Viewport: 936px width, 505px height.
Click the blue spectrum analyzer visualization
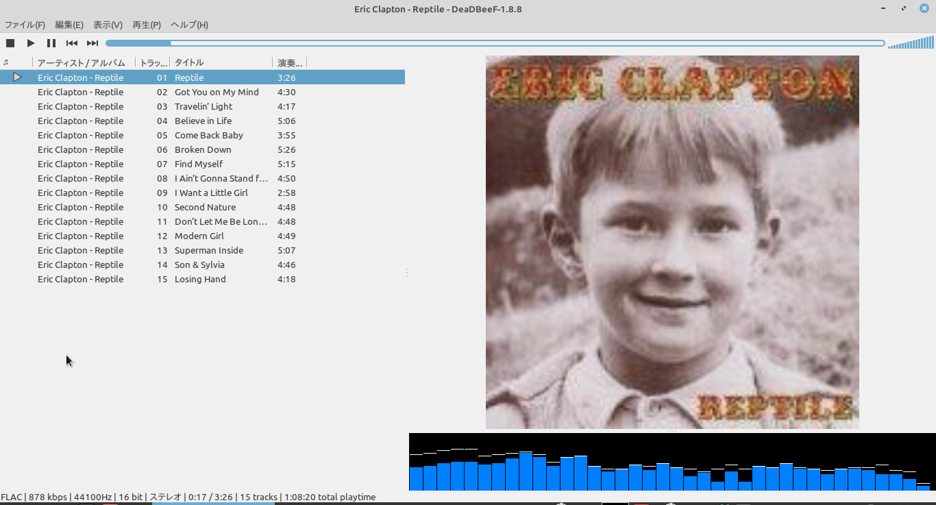(x=672, y=463)
